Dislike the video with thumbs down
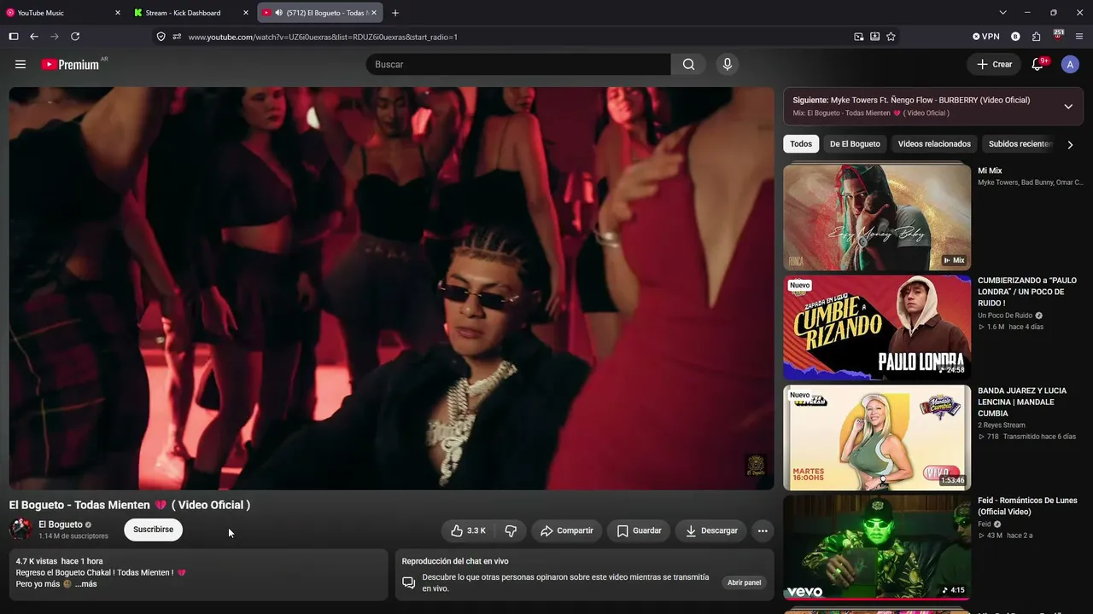Viewport: 1093px width, 614px height. [511, 530]
